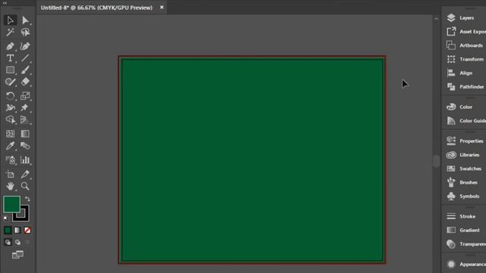
Task: Choose the Eraser tool
Action: coord(25,82)
